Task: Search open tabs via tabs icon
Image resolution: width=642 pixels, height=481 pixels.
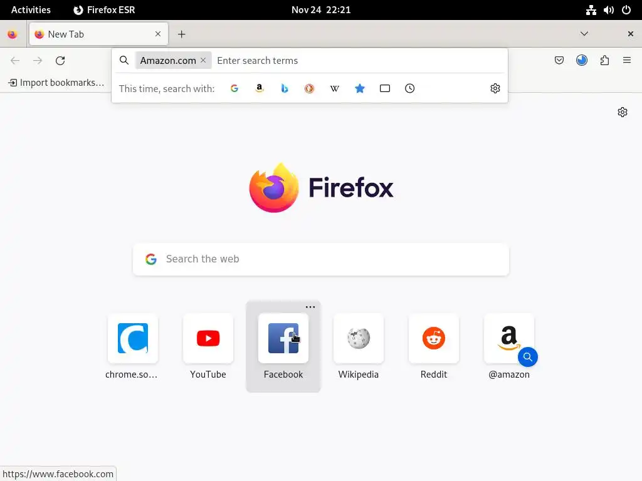Action: click(385, 88)
